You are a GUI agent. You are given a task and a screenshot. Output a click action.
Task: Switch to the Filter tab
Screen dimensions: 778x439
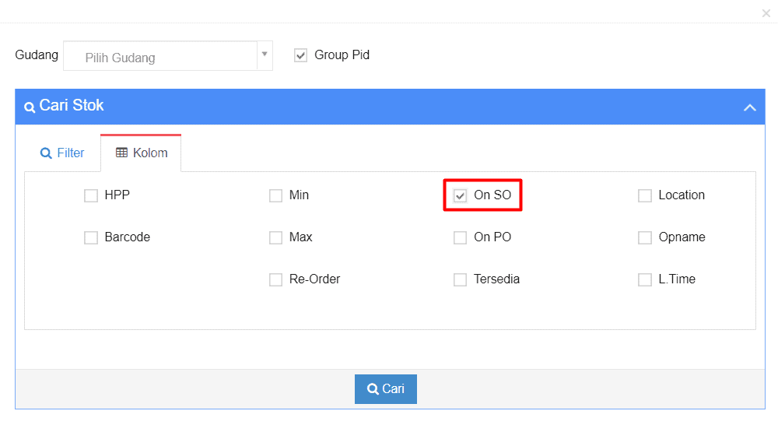coord(62,153)
